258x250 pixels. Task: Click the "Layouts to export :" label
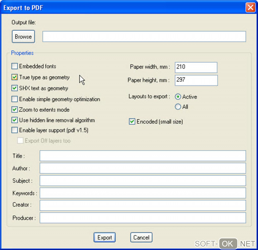click(149, 96)
